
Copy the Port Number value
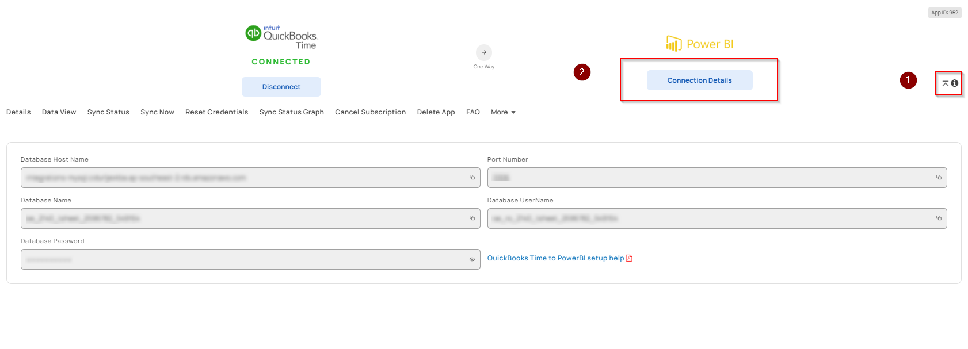(939, 178)
